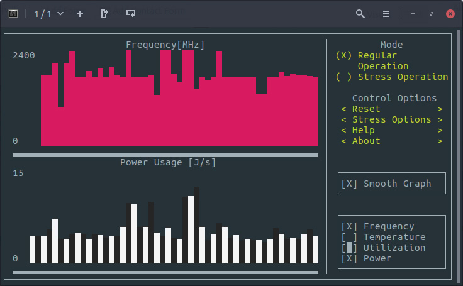Image resolution: width=463 pixels, height=286 pixels.
Task: Toggle the Smooth Graph checkbox
Action: (349, 184)
